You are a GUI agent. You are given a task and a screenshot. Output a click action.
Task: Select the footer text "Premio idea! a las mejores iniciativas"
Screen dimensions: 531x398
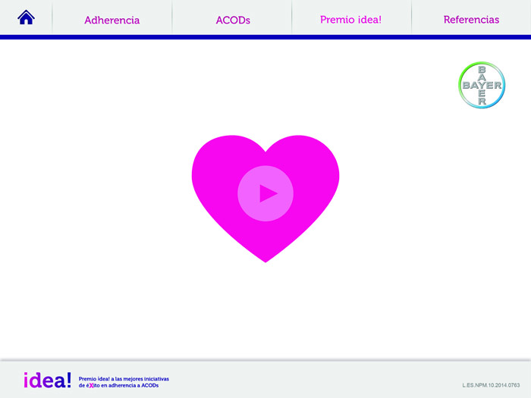coord(124,379)
